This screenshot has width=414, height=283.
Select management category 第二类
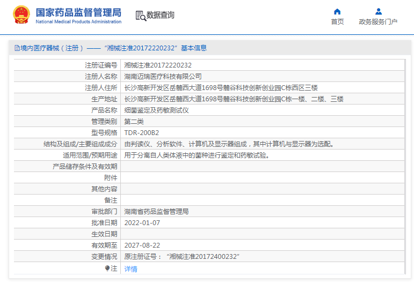[x=134, y=122]
